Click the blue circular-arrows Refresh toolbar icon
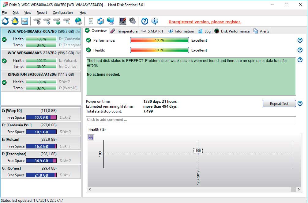This screenshot has height=203, width=308. 5,21
